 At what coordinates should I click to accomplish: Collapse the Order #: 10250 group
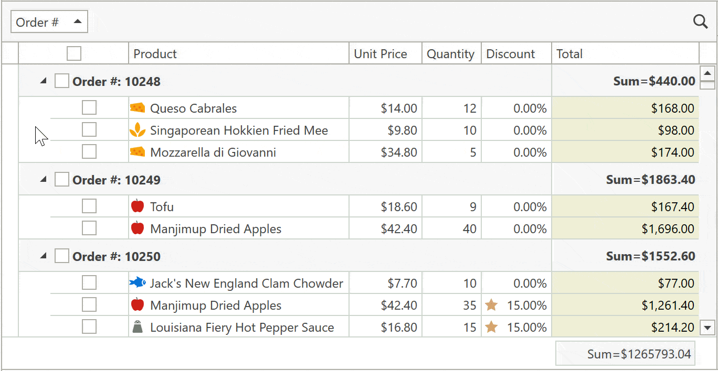[x=44, y=255]
